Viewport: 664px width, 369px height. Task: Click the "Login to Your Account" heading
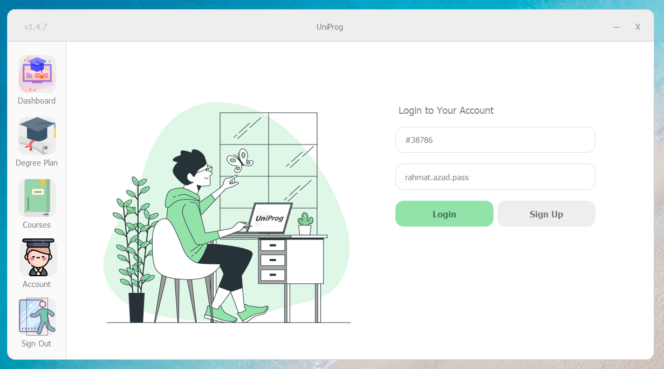click(446, 111)
